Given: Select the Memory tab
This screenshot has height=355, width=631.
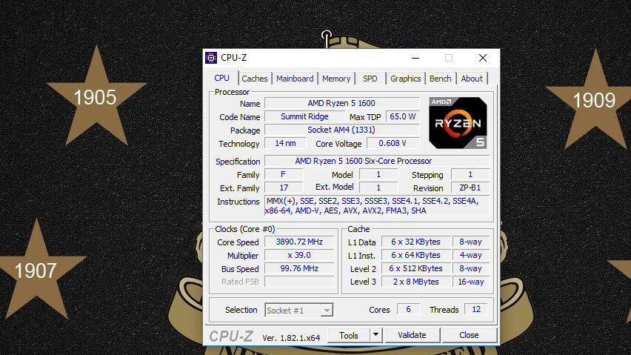Looking at the screenshot, I should (x=336, y=79).
